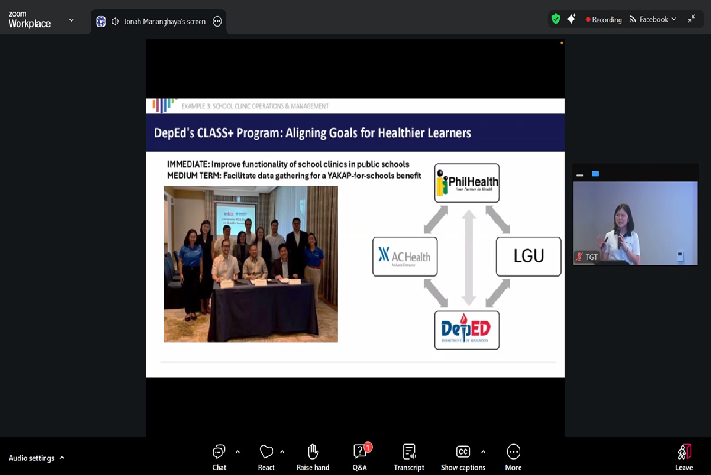Open the More options menu

click(513, 457)
